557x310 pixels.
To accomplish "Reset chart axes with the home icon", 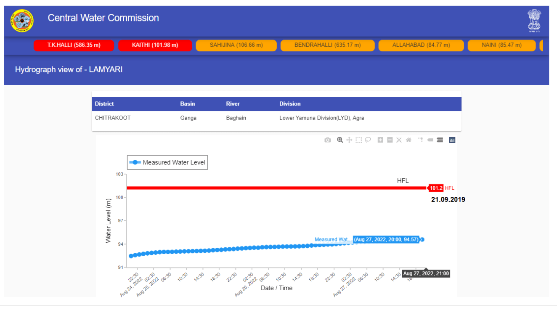I will [408, 140].
